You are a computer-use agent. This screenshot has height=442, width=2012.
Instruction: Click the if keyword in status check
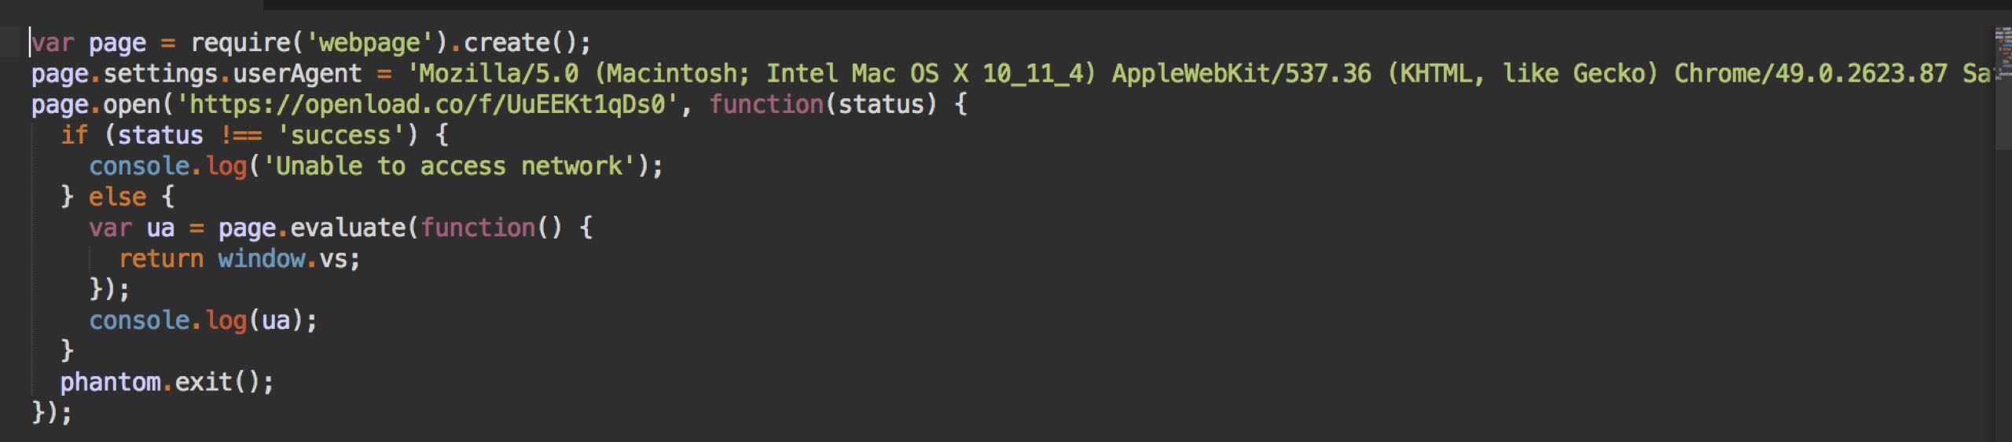(x=75, y=136)
